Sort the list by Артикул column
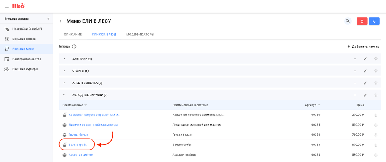 (x=311, y=105)
